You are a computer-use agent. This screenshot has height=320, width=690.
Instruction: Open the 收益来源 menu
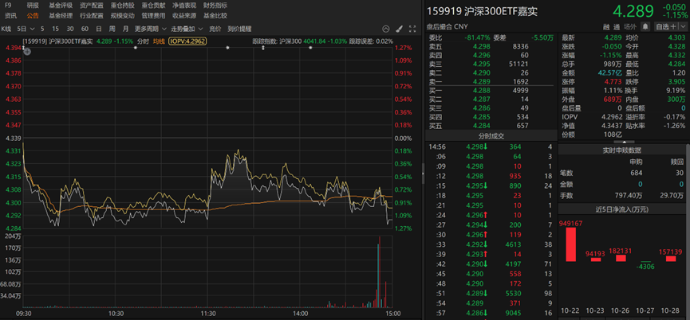pos(184,16)
